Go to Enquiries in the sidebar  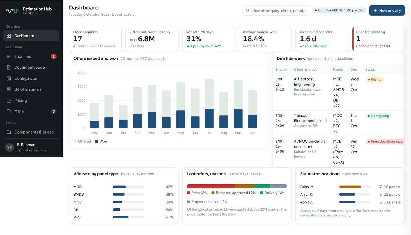31,56
